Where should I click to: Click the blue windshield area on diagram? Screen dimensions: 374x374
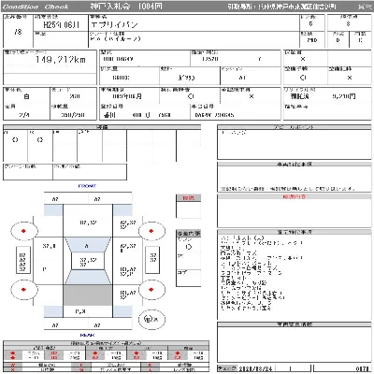click(x=88, y=244)
